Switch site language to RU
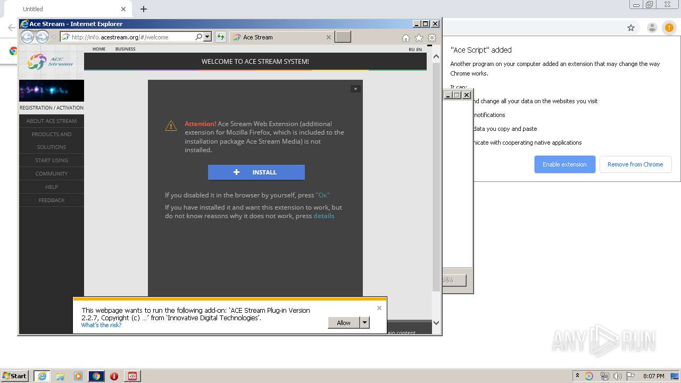Viewport: 681px width, 383px height. coord(411,49)
